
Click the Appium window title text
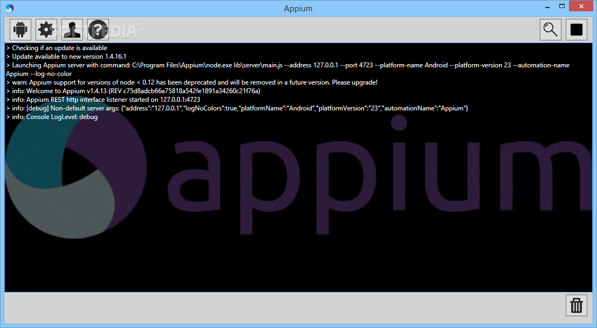298,9
